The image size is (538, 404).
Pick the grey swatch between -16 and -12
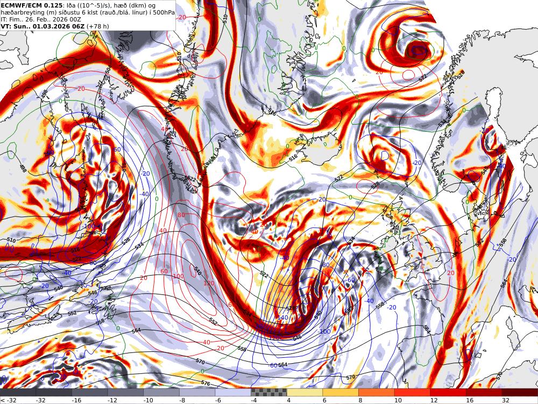click(90, 393)
